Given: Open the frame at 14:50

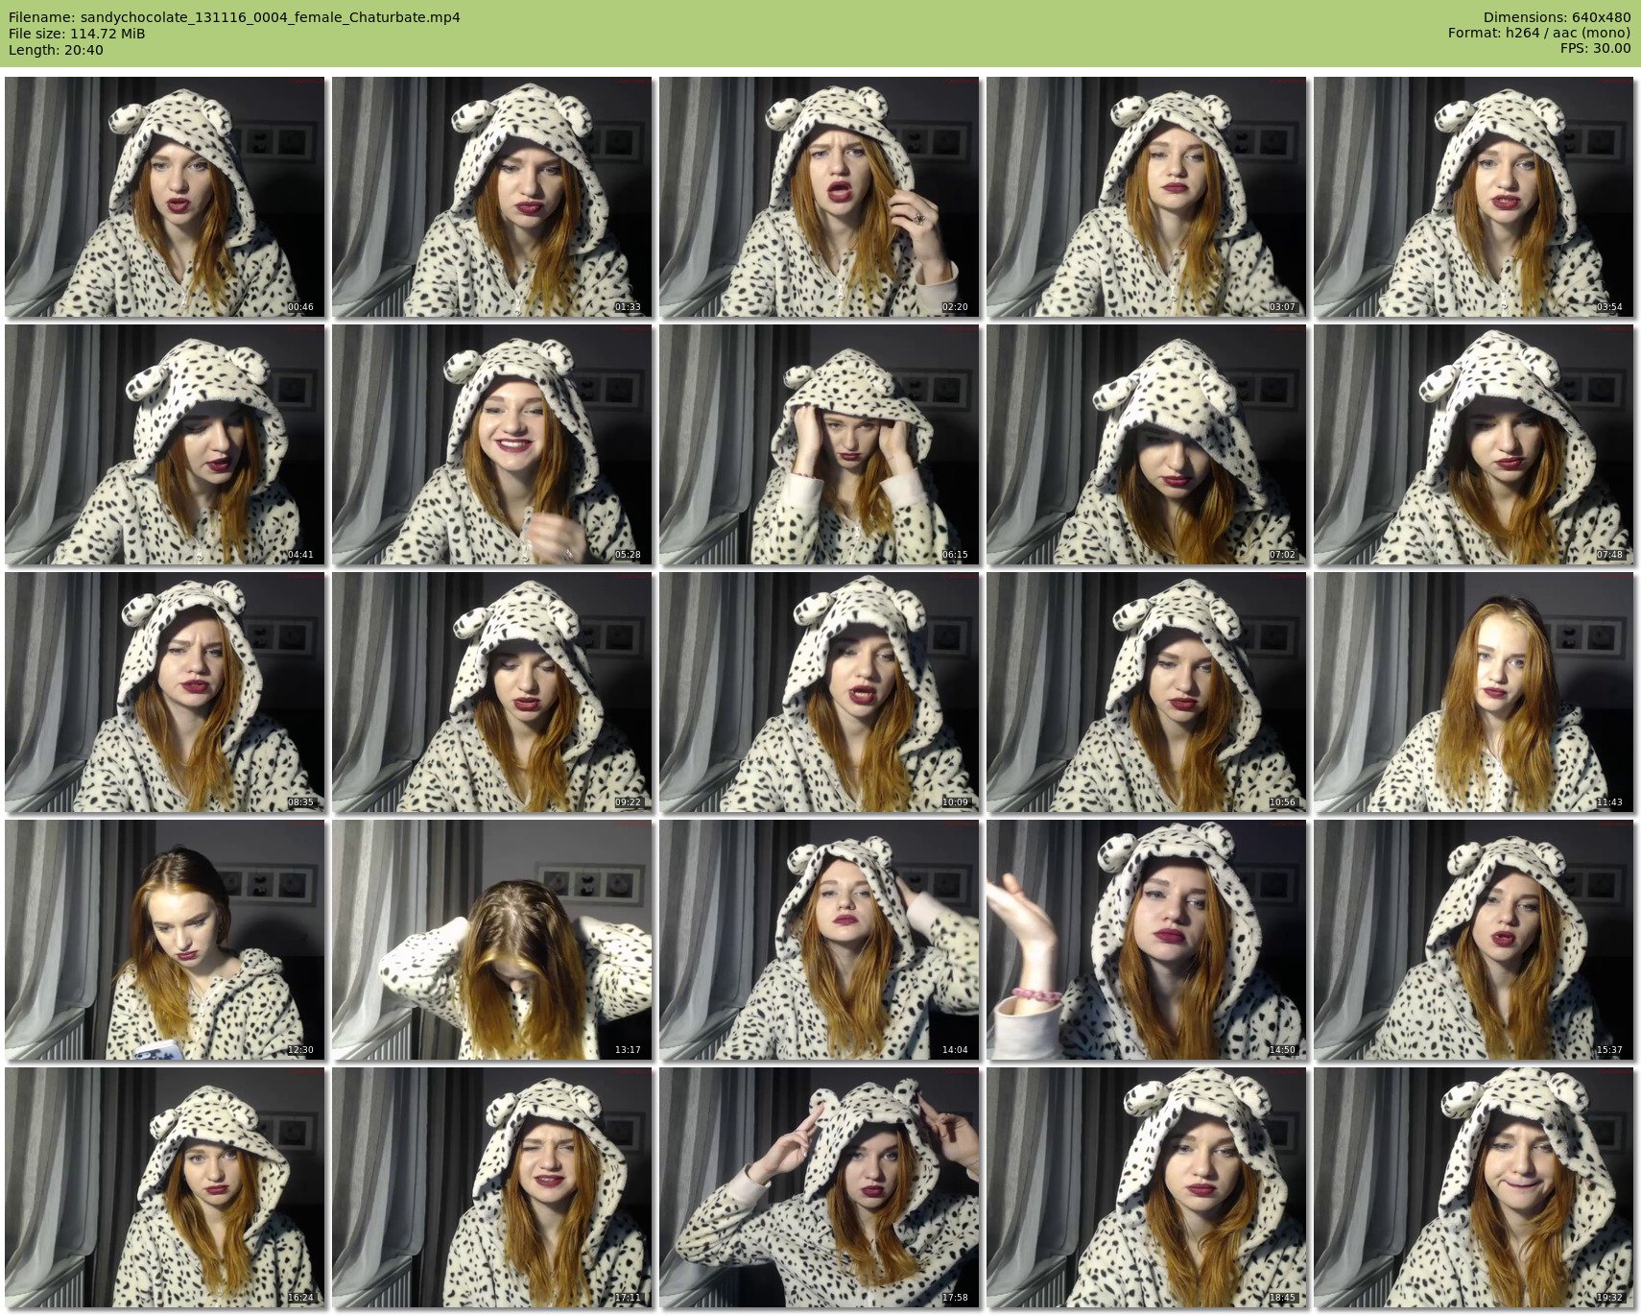Looking at the screenshot, I should [x=1147, y=940].
